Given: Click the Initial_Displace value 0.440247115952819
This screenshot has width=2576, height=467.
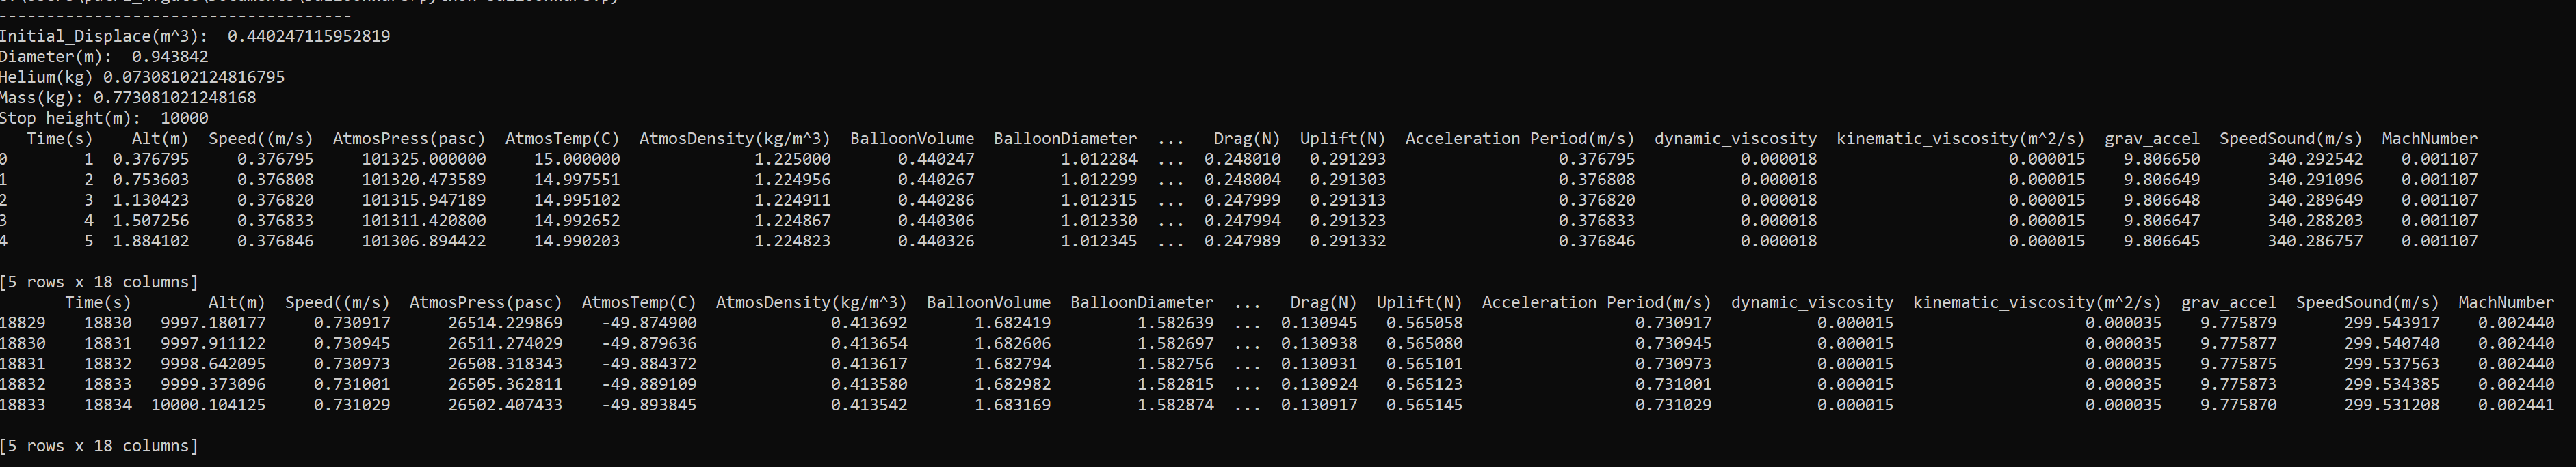Looking at the screenshot, I should tap(309, 36).
